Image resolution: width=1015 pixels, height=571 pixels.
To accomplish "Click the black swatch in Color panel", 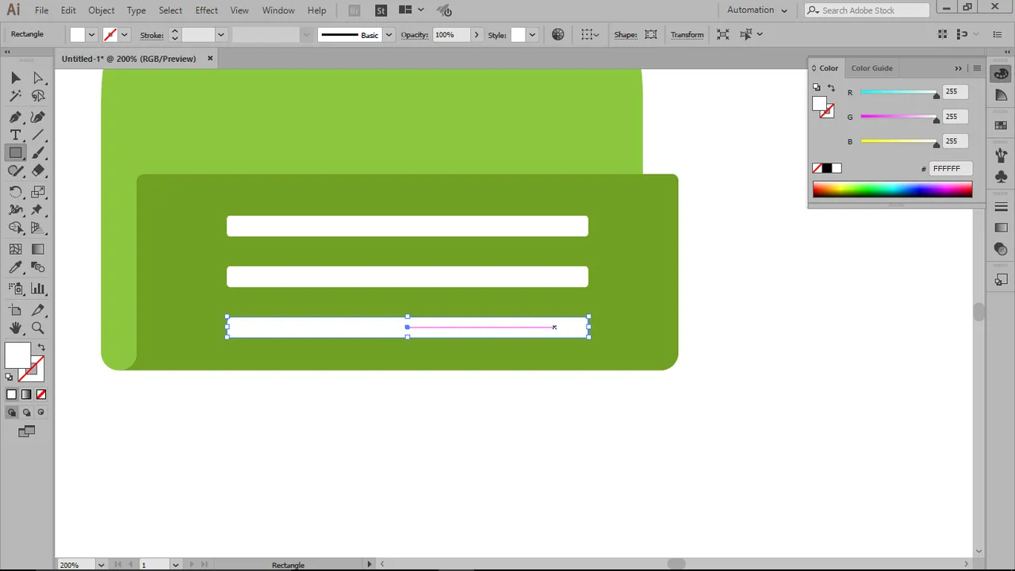I will (827, 168).
